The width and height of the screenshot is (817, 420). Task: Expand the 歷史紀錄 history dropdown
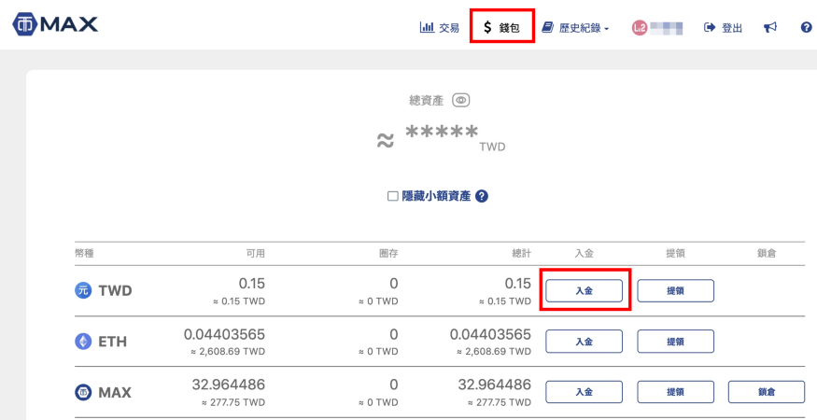click(575, 28)
